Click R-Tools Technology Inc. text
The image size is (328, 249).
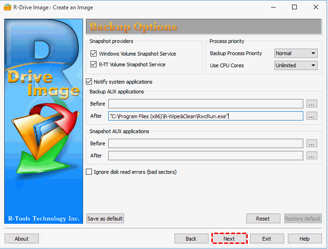tap(44, 219)
